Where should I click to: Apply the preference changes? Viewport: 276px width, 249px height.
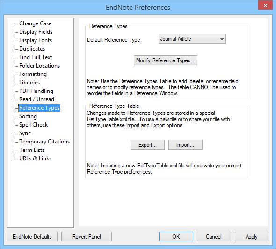pyautogui.click(x=252, y=237)
